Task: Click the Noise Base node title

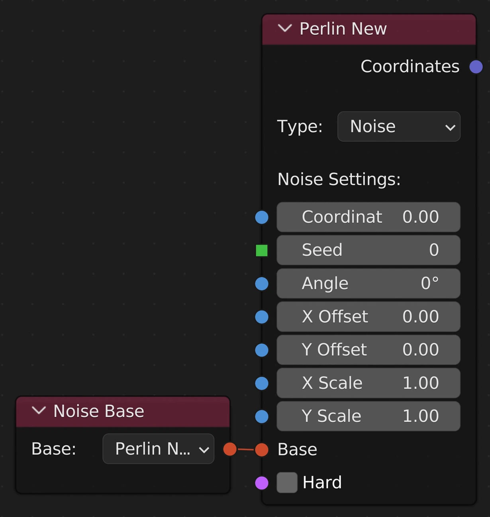Action: coord(99,411)
